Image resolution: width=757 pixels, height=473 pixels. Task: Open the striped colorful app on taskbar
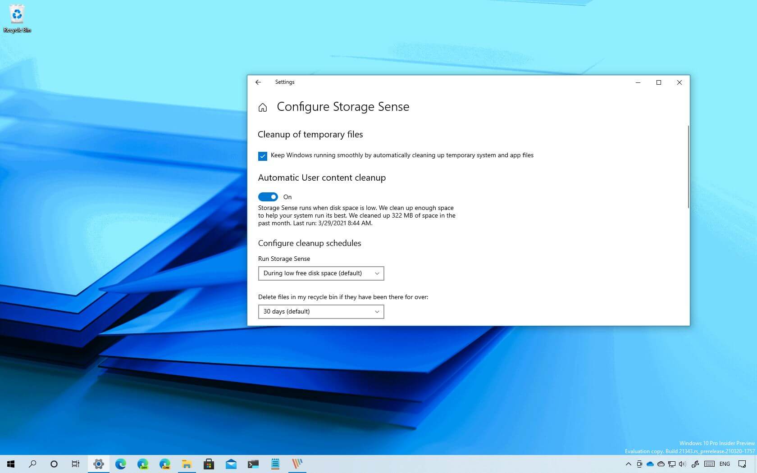pyautogui.click(x=297, y=464)
